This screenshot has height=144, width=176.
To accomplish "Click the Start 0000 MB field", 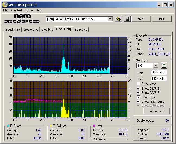I will pos(159,72).
